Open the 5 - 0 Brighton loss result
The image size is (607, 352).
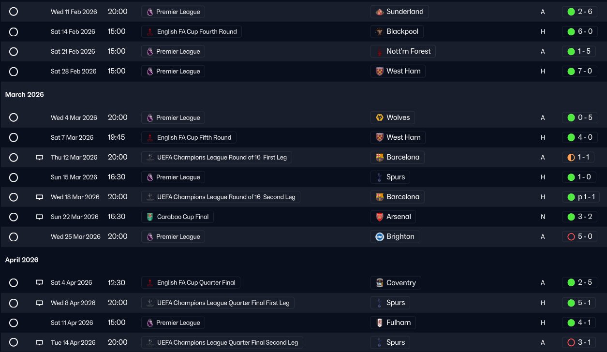click(x=579, y=236)
